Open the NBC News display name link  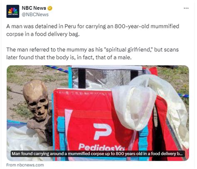click(34, 8)
